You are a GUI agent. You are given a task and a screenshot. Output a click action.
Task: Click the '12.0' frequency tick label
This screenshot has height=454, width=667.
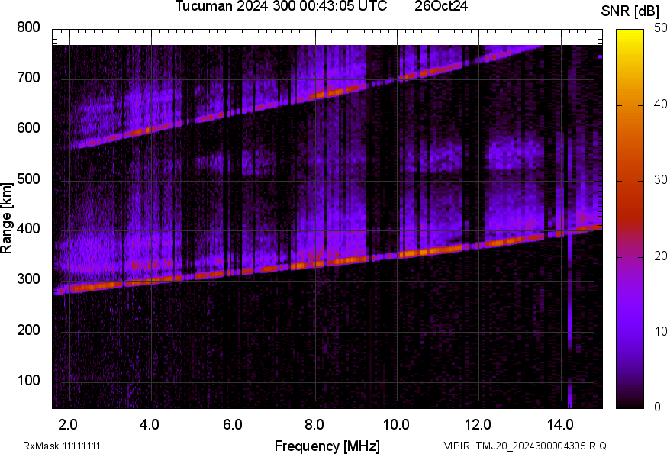478,424
